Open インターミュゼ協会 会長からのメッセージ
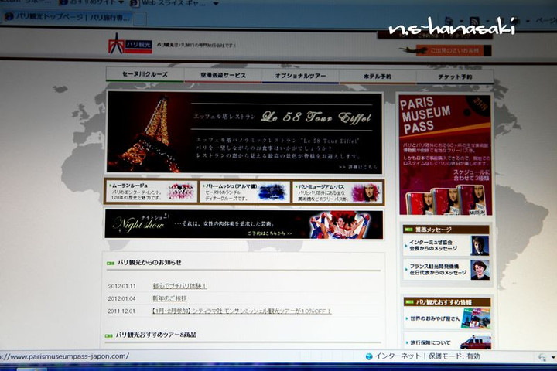The image size is (557, 371). (x=433, y=245)
